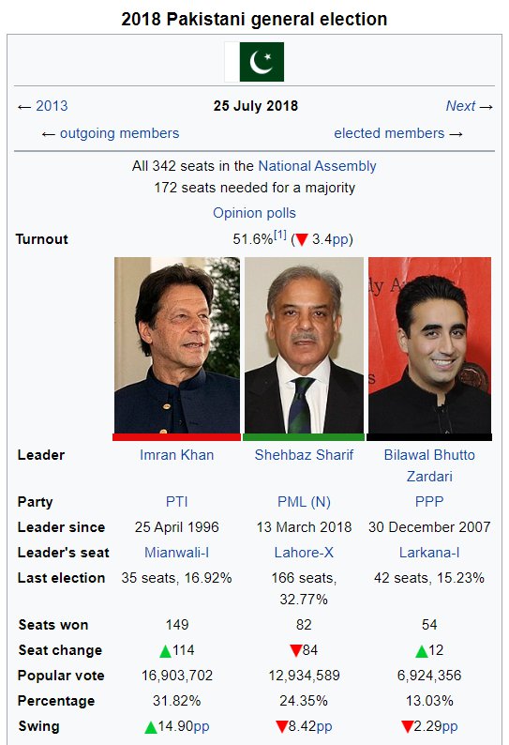Image resolution: width=509 pixels, height=745 pixels.
Task: Open the outgoing members link
Action: point(119,133)
